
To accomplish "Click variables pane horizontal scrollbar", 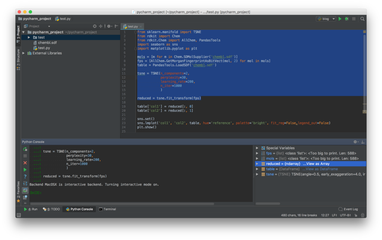I will point(268,203).
